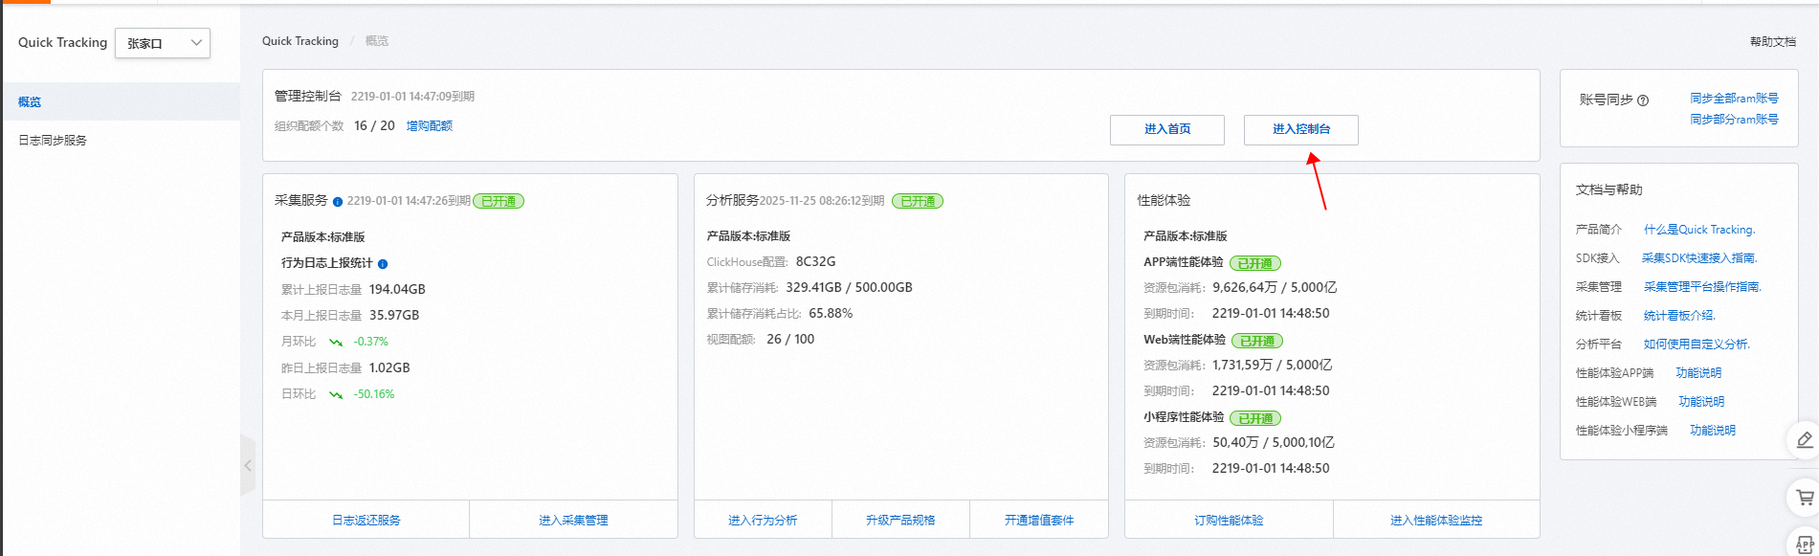Click the 50,40万 / 5,000,10亿 resource value
The image size is (1819, 556).
pos(1274,442)
